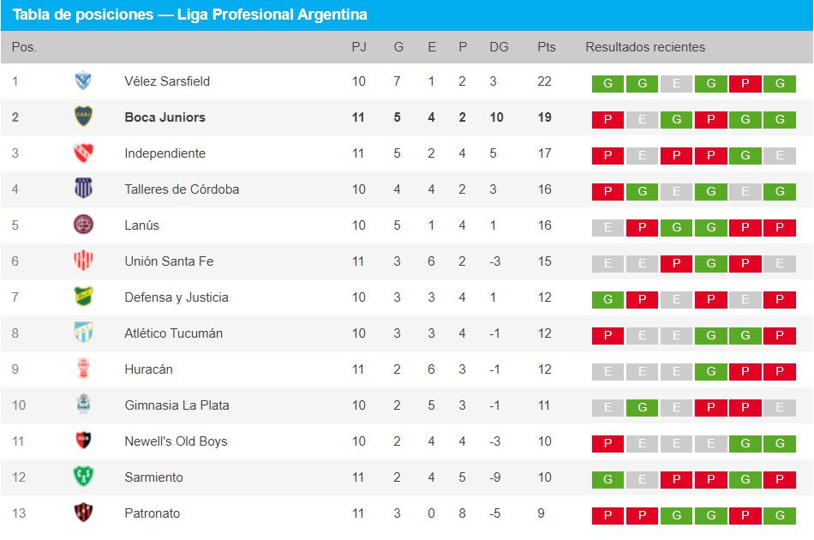Open the Gimnasia La Plata team link
Viewport: 814px width, 540px height.
[177, 405]
